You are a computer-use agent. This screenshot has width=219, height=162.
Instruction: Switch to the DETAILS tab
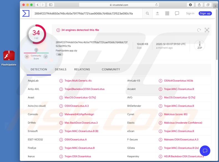click(x=60, y=69)
